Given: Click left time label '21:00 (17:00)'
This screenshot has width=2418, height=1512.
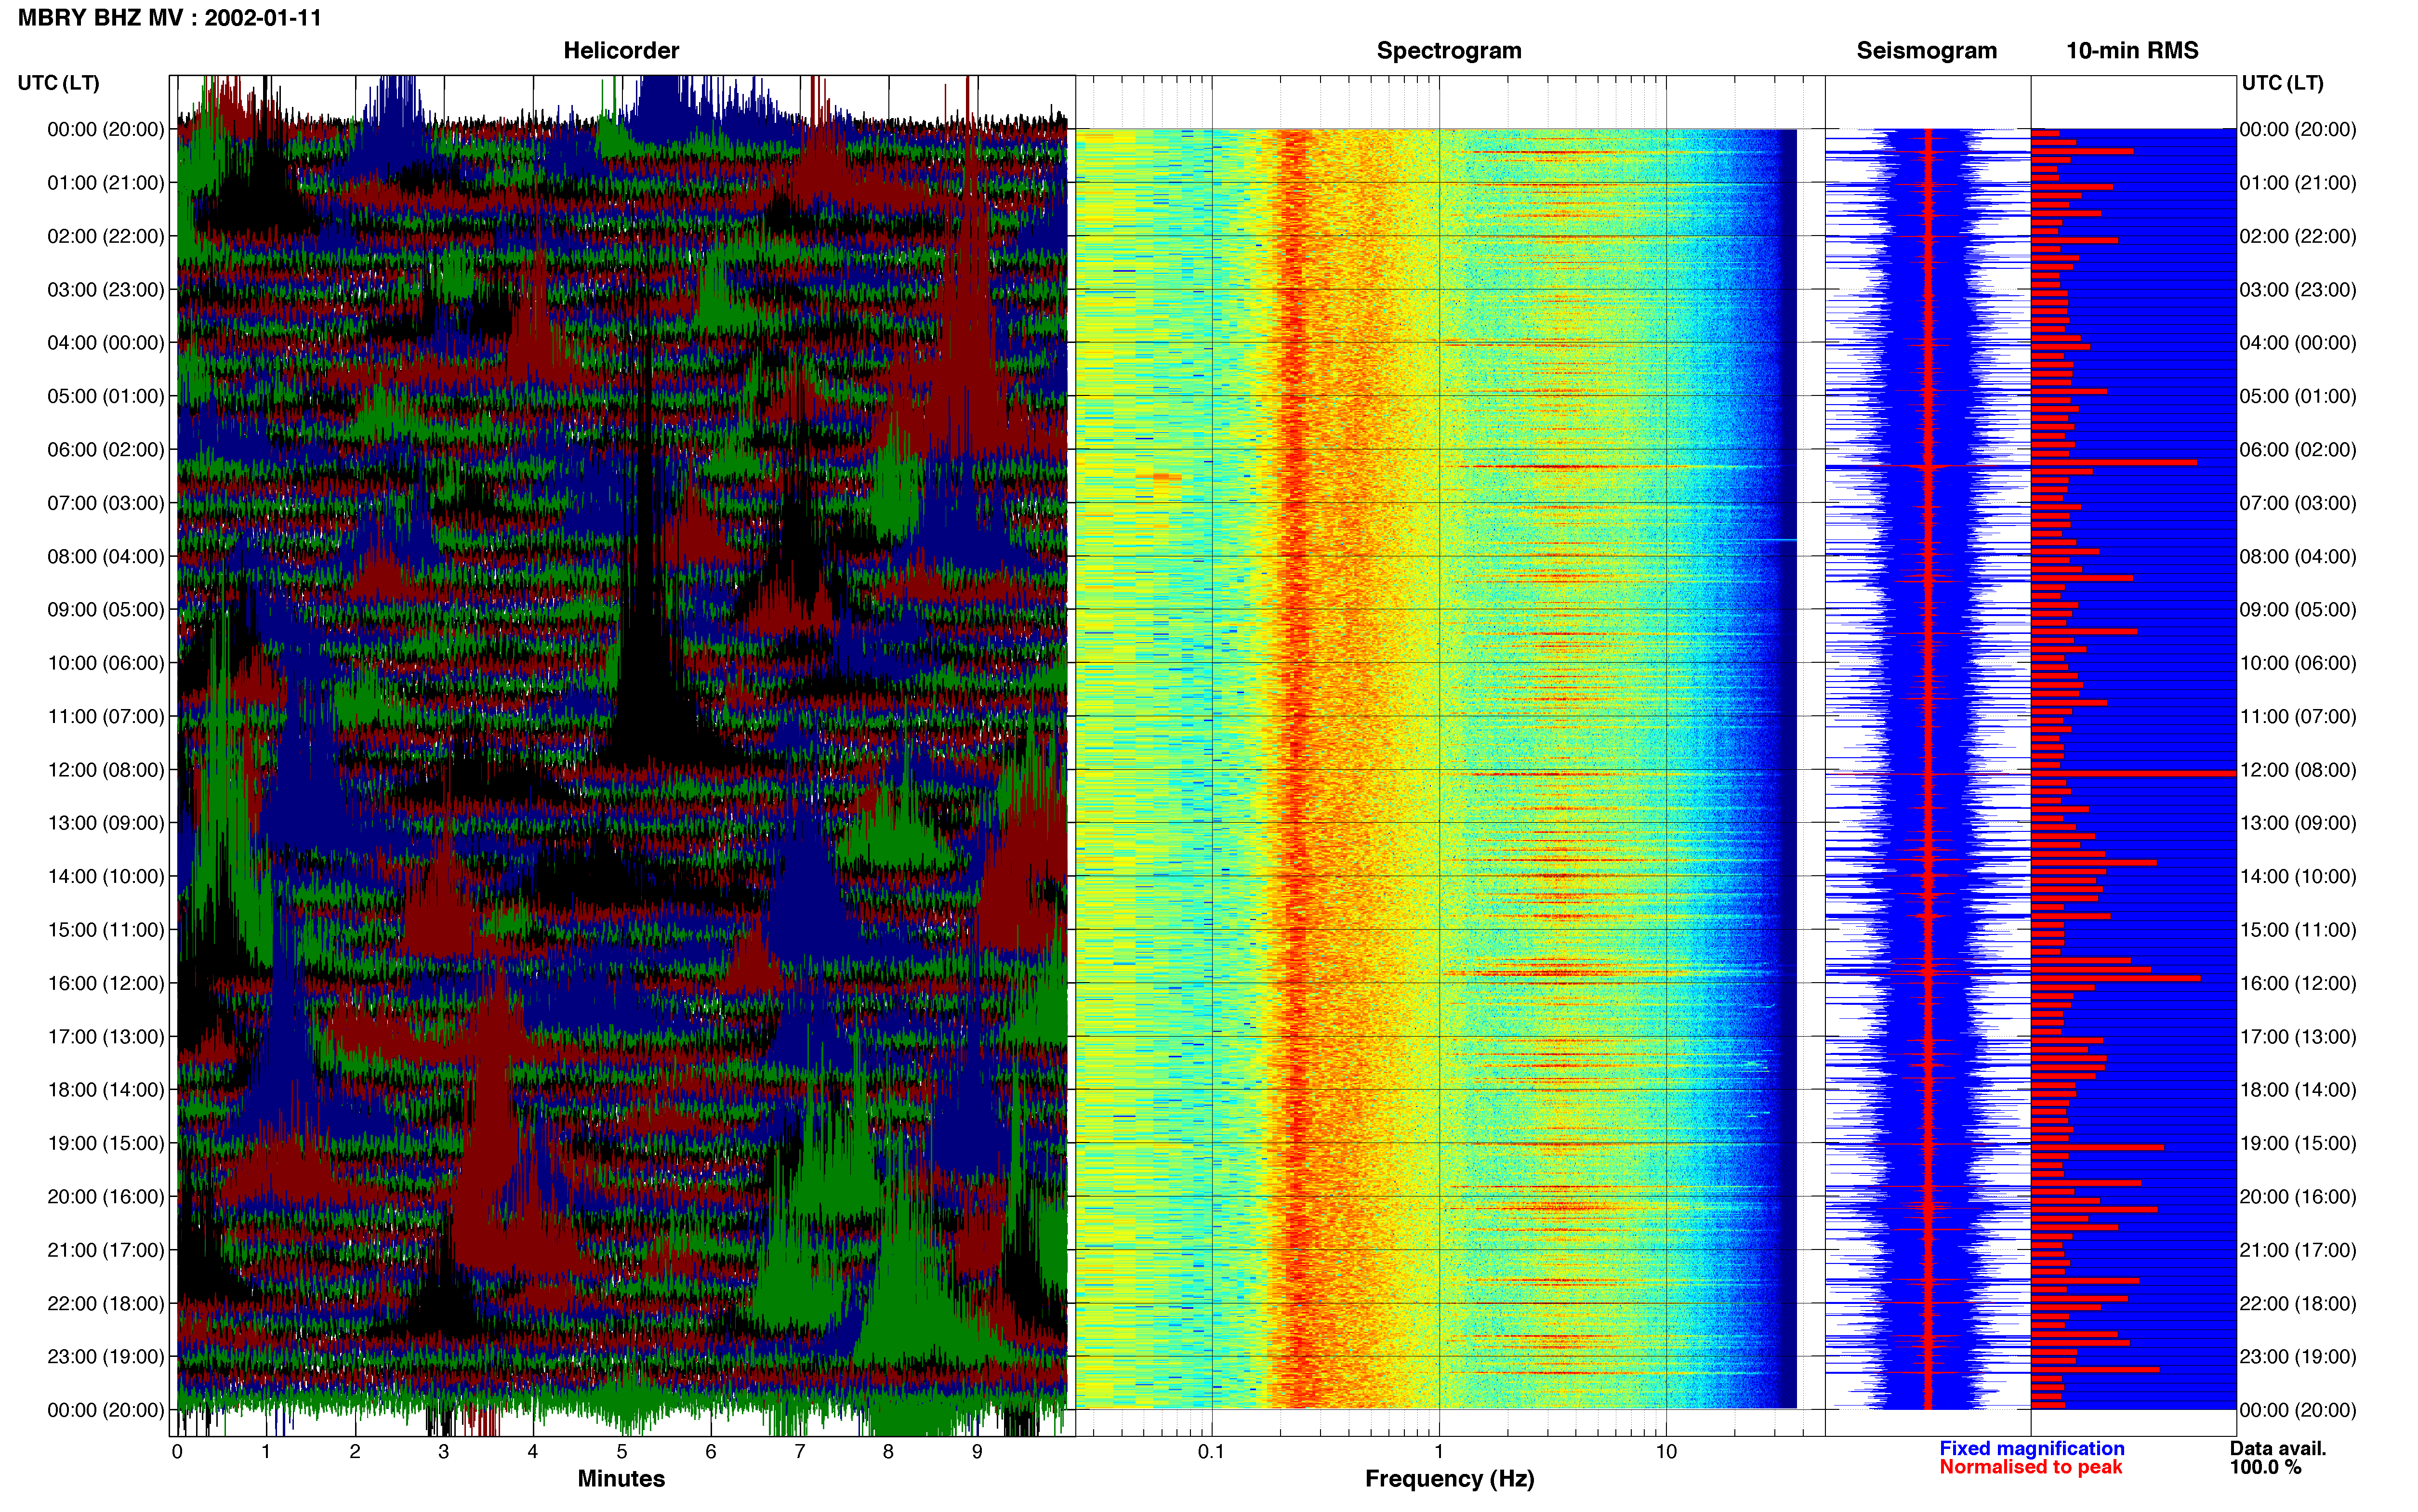Looking at the screenshot, I should click(106, 1250).
